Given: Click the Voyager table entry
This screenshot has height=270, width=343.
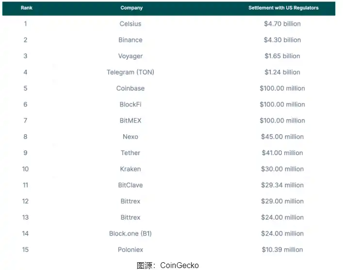Looking at the screenshot, I should tap(131, 56).
